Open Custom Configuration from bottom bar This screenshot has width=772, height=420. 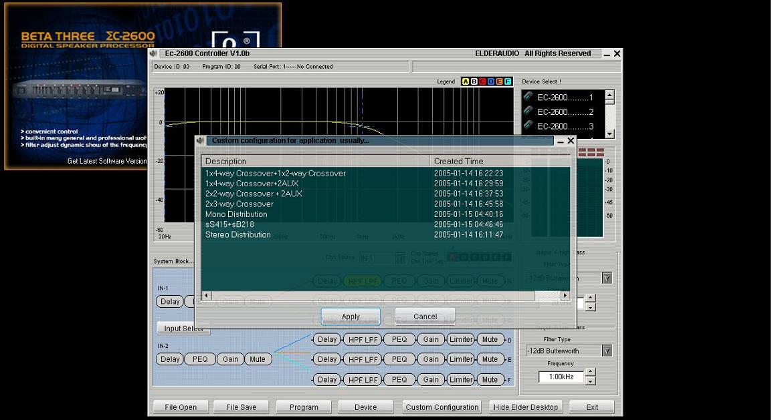click(442, 407)
